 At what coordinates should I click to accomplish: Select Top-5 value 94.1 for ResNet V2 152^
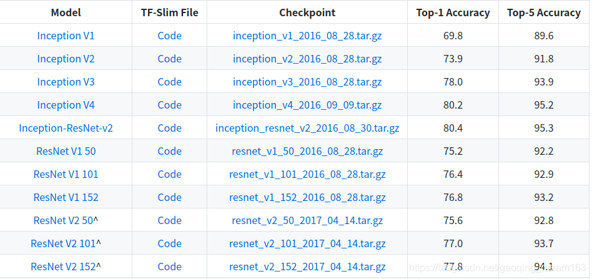[544, 267]
